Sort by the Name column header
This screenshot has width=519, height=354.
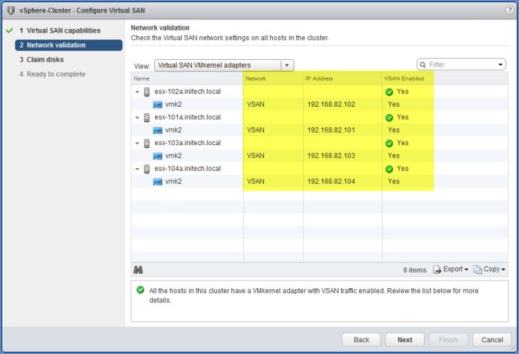tap(187, 79)
